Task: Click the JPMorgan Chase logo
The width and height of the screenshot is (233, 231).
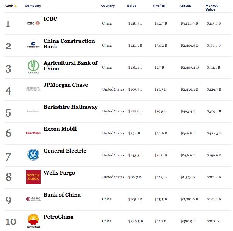Action: coord(33,89)
